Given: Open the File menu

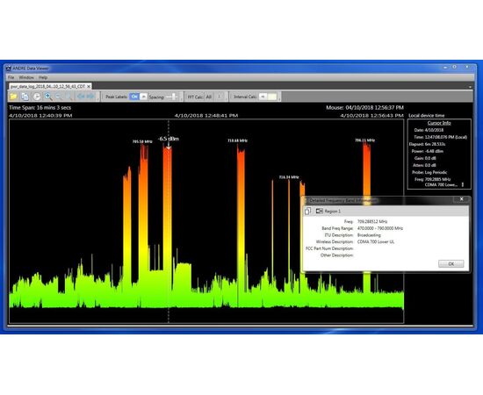Looking at the screenshot, I should 11,77.
